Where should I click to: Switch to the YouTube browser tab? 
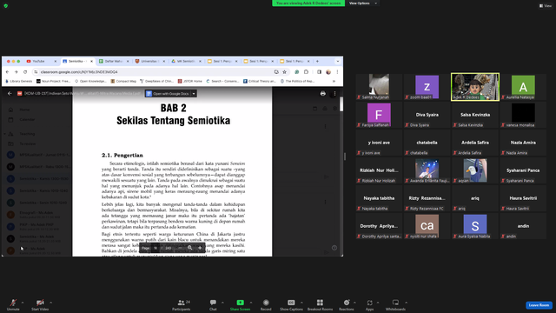pos(42,61)
